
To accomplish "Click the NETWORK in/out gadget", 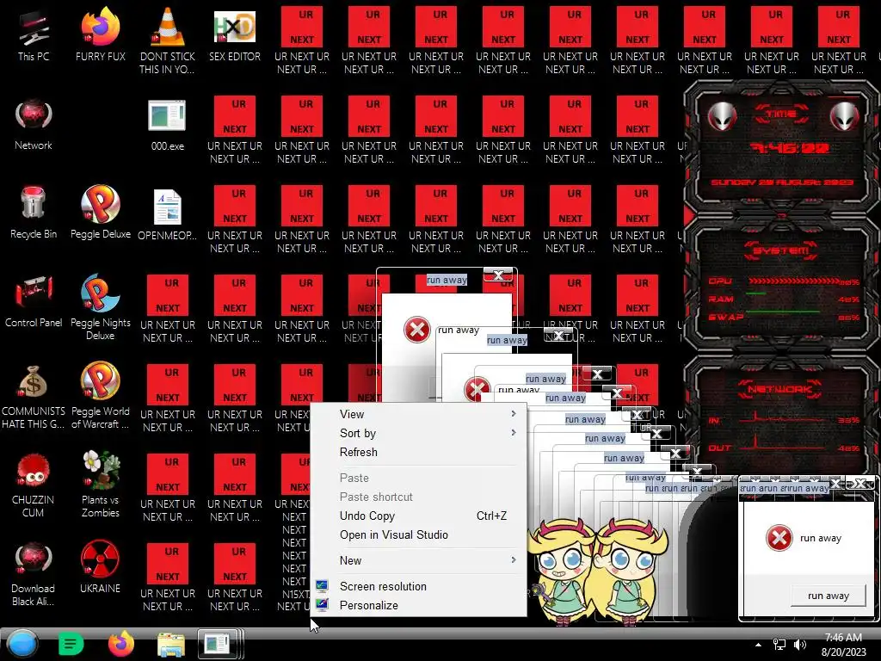I will coord(782,416).
